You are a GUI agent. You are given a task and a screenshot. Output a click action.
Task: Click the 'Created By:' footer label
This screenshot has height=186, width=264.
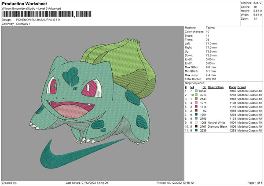point(9,182)
